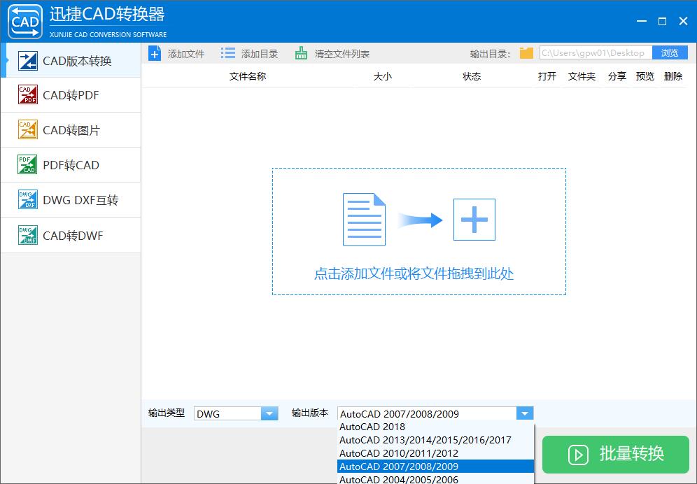Select the DWG DXF互转 tool

(x=70, y=200)
